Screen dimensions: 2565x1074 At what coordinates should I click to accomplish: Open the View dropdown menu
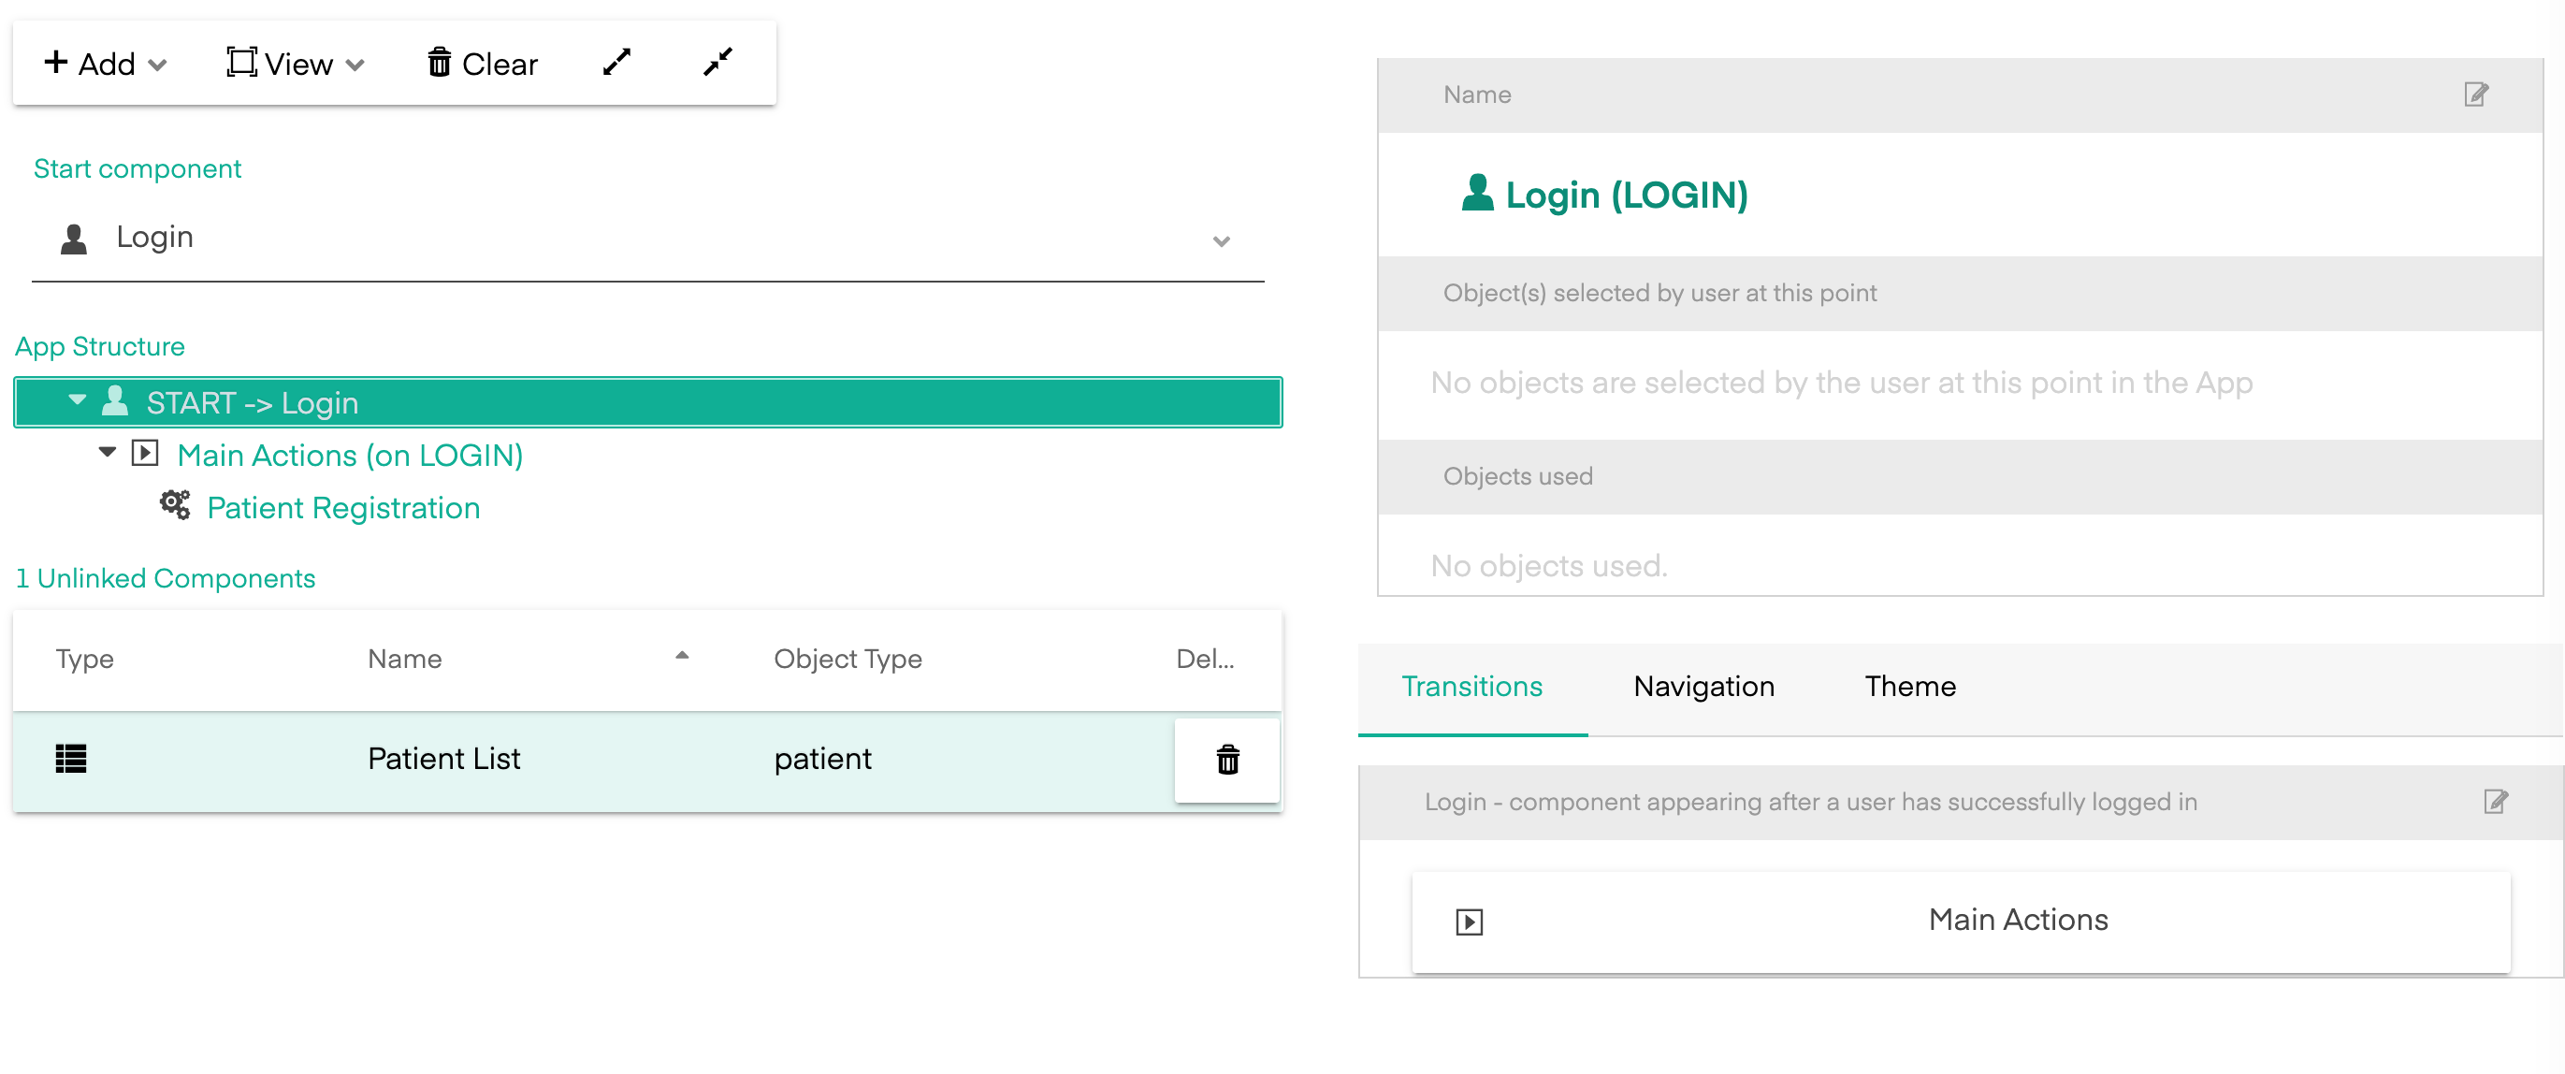[x=296, y=65]
